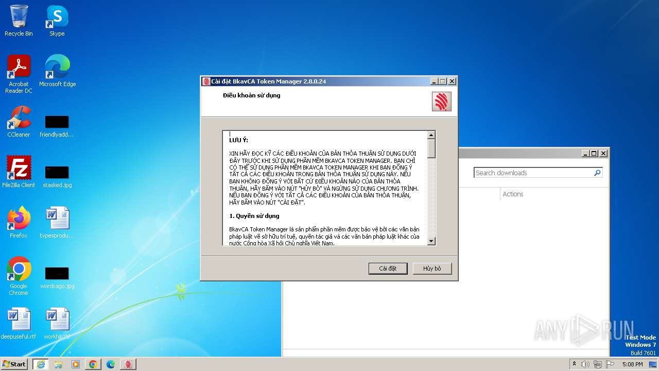Open Firefox desktop shortcut
The image size is (659, 371).
point(19,223)
